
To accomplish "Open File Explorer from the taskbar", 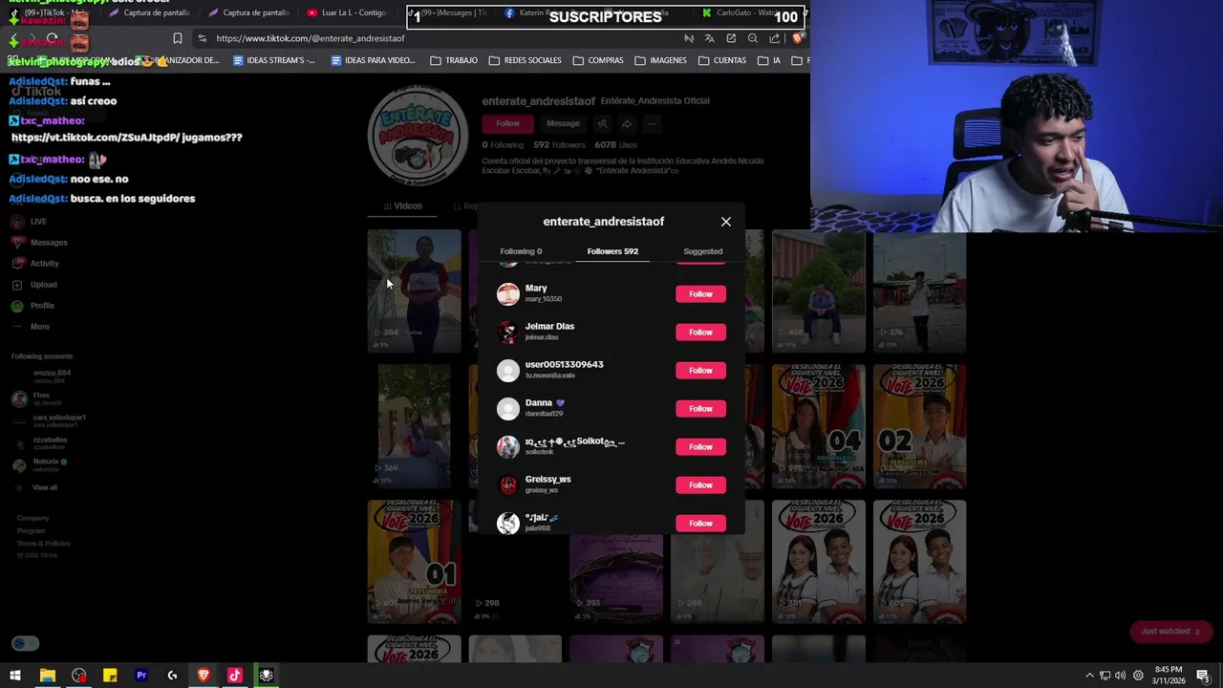I will pyautogui.click(x=47, y=676).
